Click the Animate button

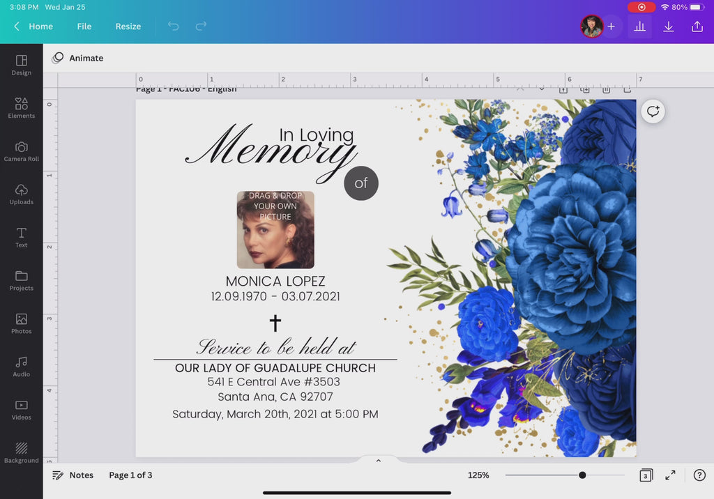pyautogui.click(x=78, y=58)
